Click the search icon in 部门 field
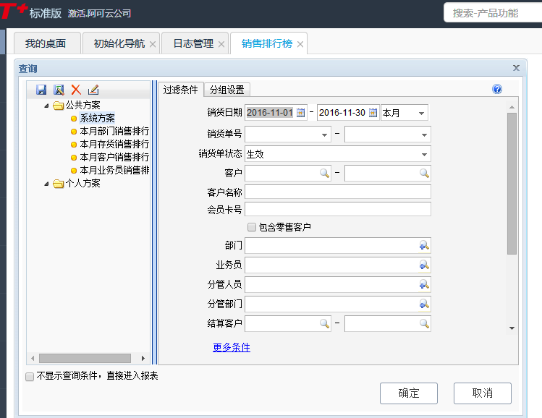 point(424,246)
